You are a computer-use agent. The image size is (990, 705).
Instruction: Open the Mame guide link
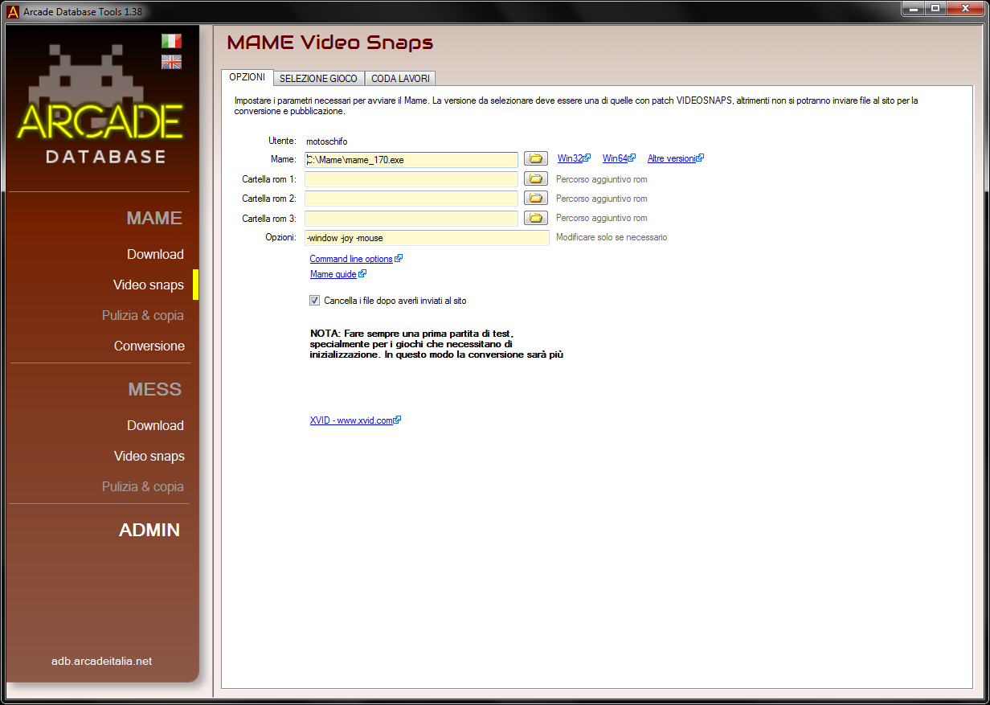point(333,274)
